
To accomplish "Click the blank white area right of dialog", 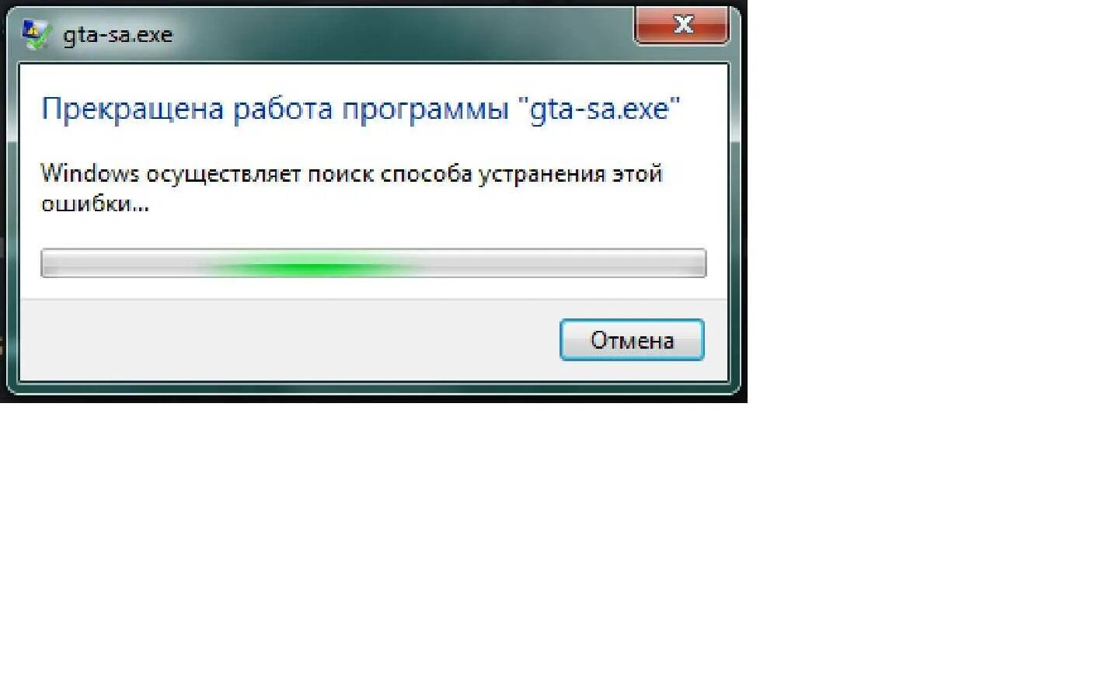I will tap(932, 202).
